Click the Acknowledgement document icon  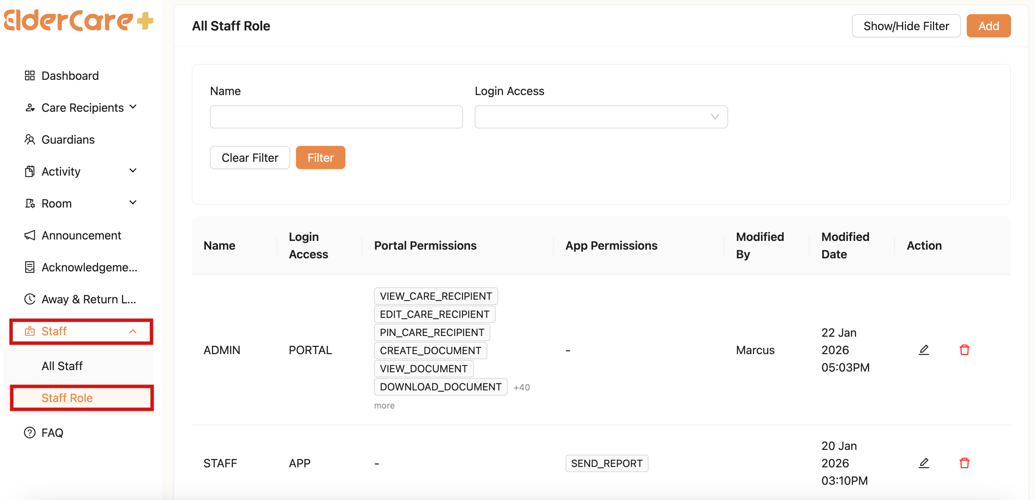(29, 267)
